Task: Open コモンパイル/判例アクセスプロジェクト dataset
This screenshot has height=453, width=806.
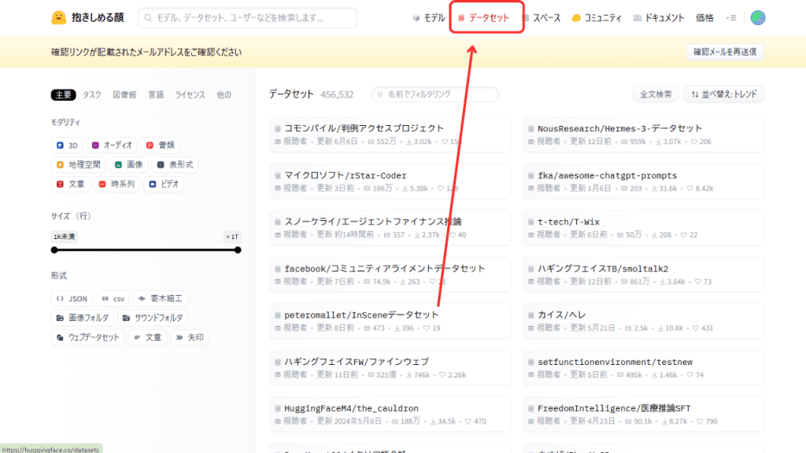Action: pyautogui.click(x=390, y=134)
